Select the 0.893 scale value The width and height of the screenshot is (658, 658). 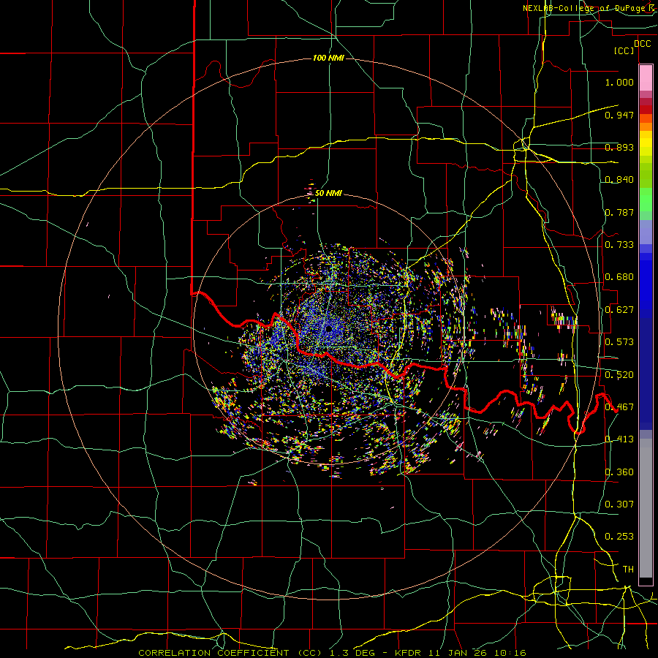point(619,147)
